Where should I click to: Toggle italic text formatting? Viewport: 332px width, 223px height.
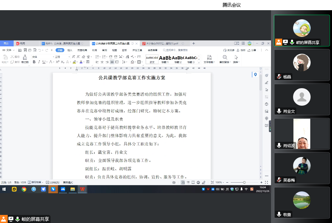[x=39, y=62]
